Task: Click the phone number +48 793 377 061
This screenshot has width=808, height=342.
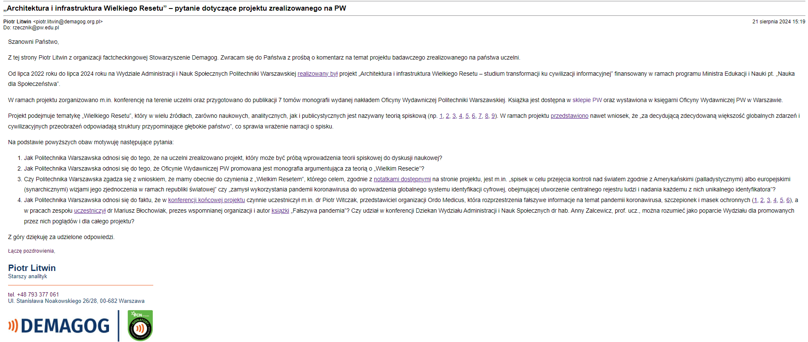Action: [x=38, y=294]
